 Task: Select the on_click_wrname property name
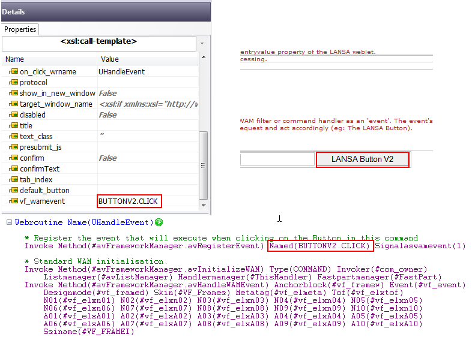[48, 71]
